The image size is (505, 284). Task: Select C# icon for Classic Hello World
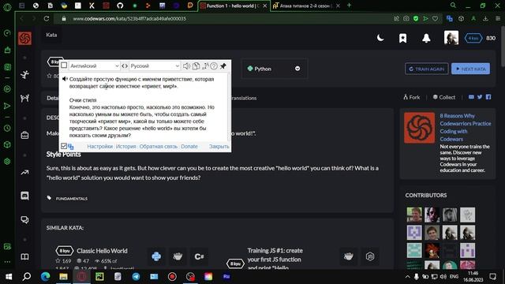pos(199,256)
